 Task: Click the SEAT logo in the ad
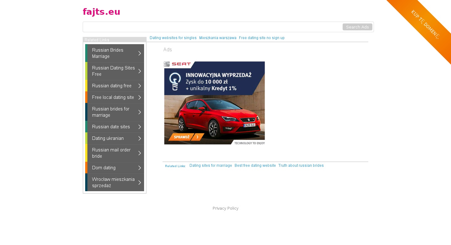(178, 64)
